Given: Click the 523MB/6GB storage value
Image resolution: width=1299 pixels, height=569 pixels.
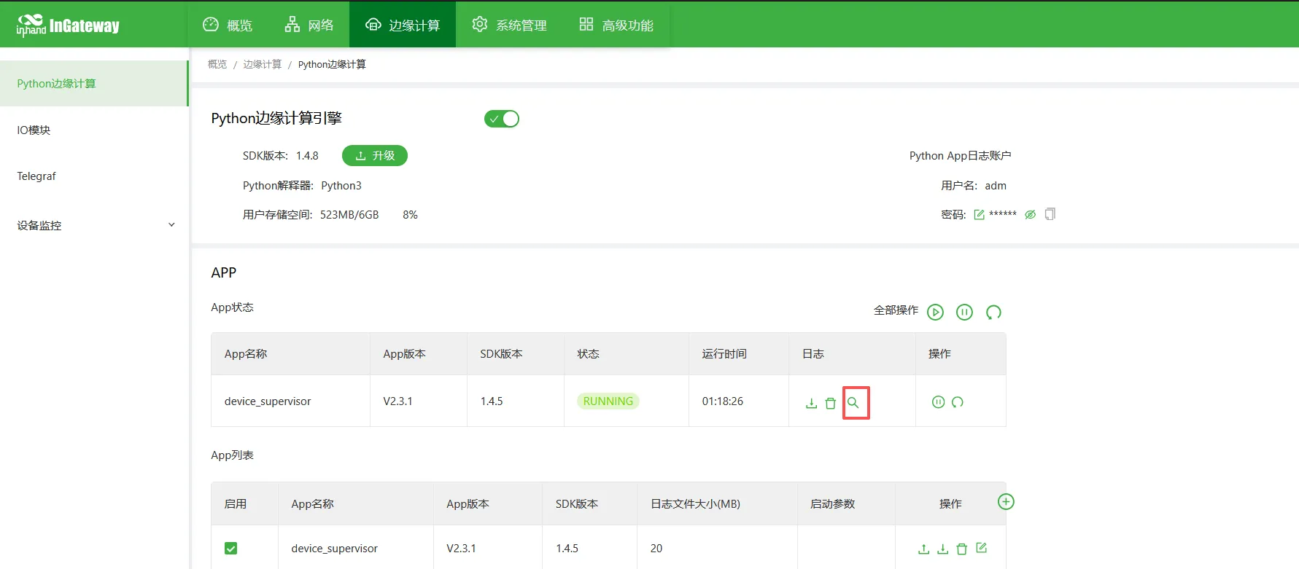Looking at the screenshot, I should coord(349,215).
